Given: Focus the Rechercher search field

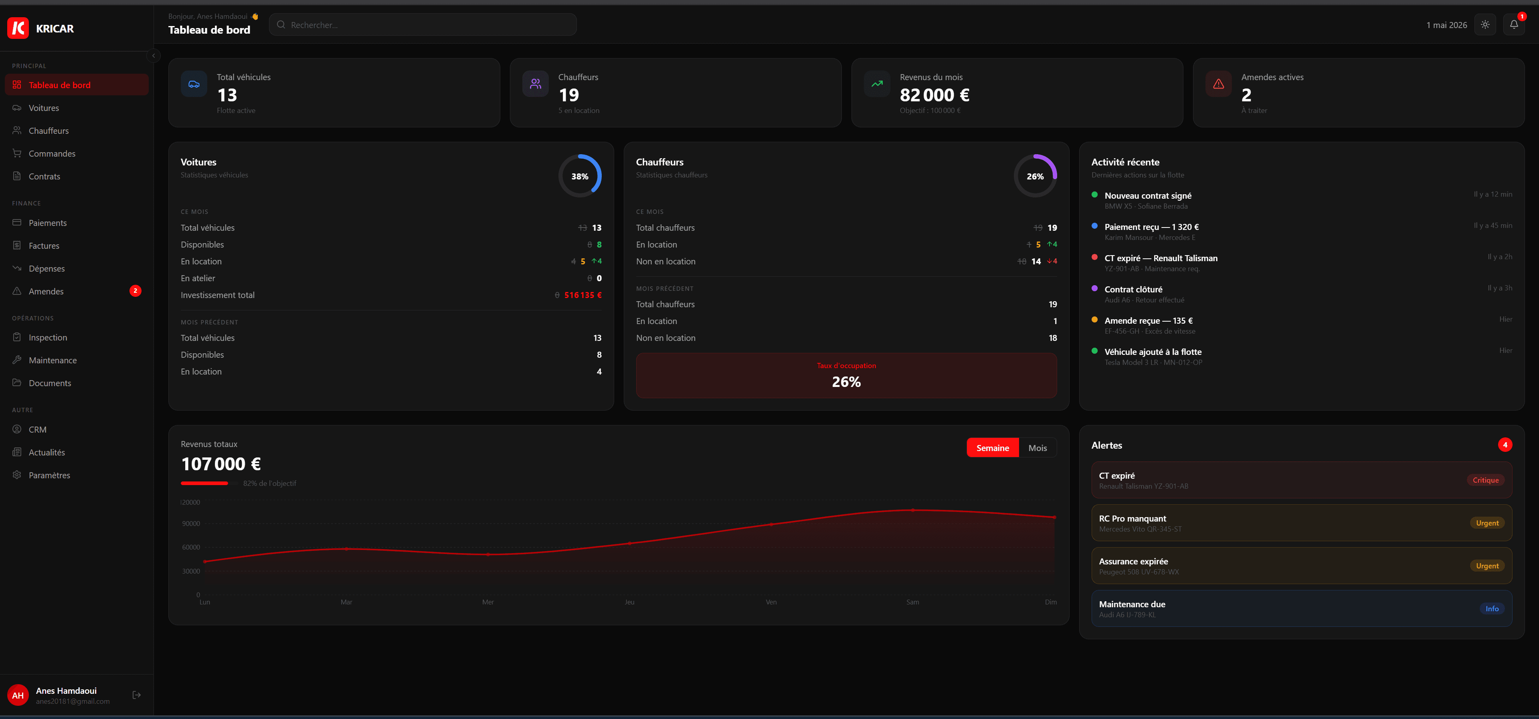Looking at the screenshot, I should click(x=423, y=24).
